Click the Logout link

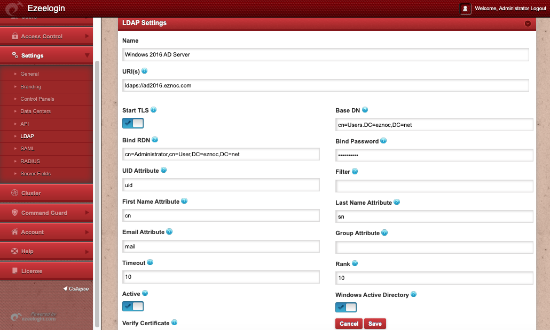coord(538,9)
